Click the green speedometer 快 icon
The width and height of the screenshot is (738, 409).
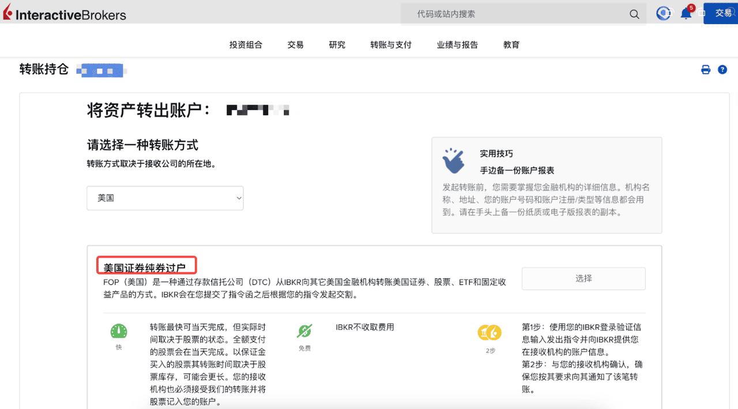coord(119,331)
